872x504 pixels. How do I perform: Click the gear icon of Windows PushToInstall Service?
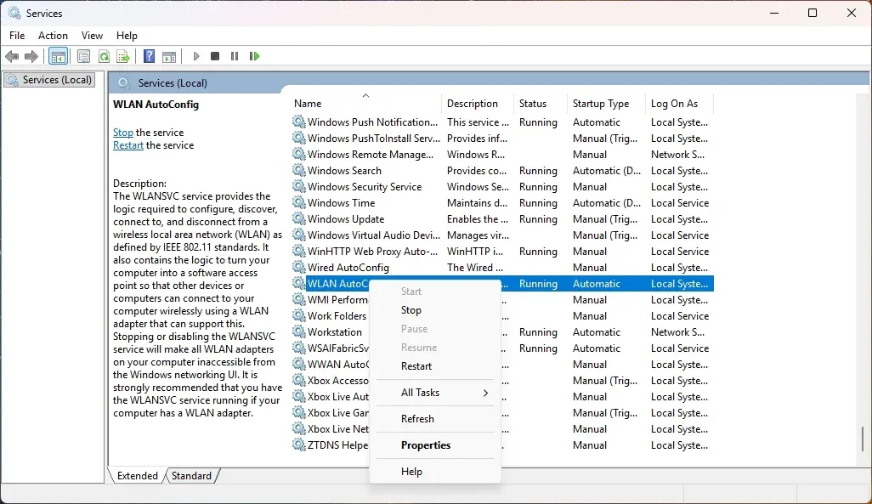click(x=299, y=138)
